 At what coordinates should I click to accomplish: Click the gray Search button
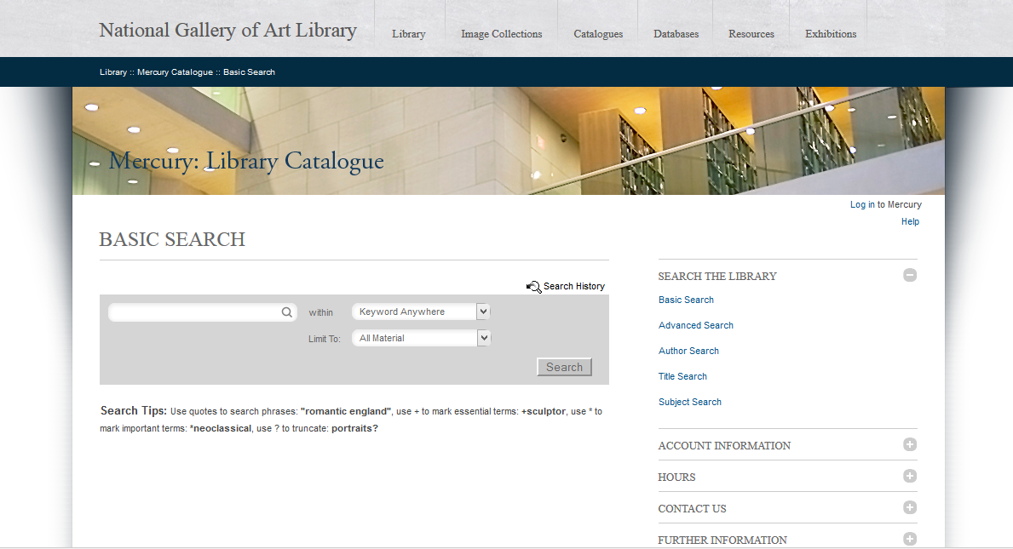coord(564,367)
